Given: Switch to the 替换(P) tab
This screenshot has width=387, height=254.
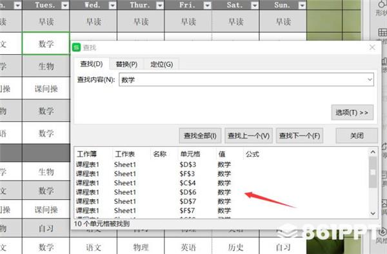Looking at the screenshot, I should (126, 64).
